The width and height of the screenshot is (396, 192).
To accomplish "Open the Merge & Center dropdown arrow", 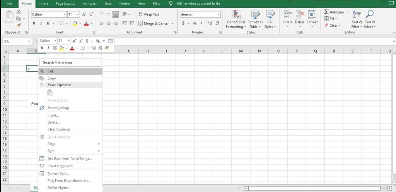I will click(x=173, y=23).
